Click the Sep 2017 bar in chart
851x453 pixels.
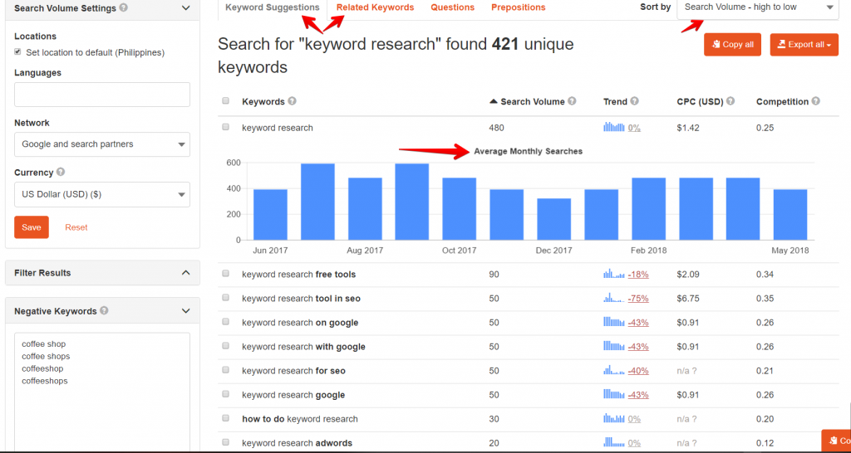tap(411, 202)
